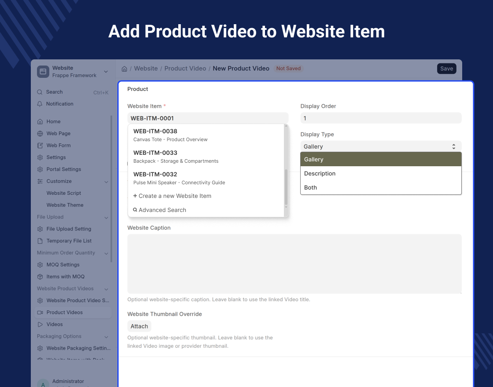Collapse the File Upload section
The height and width of the screenshot is (387, 493).
click(106, 217)
